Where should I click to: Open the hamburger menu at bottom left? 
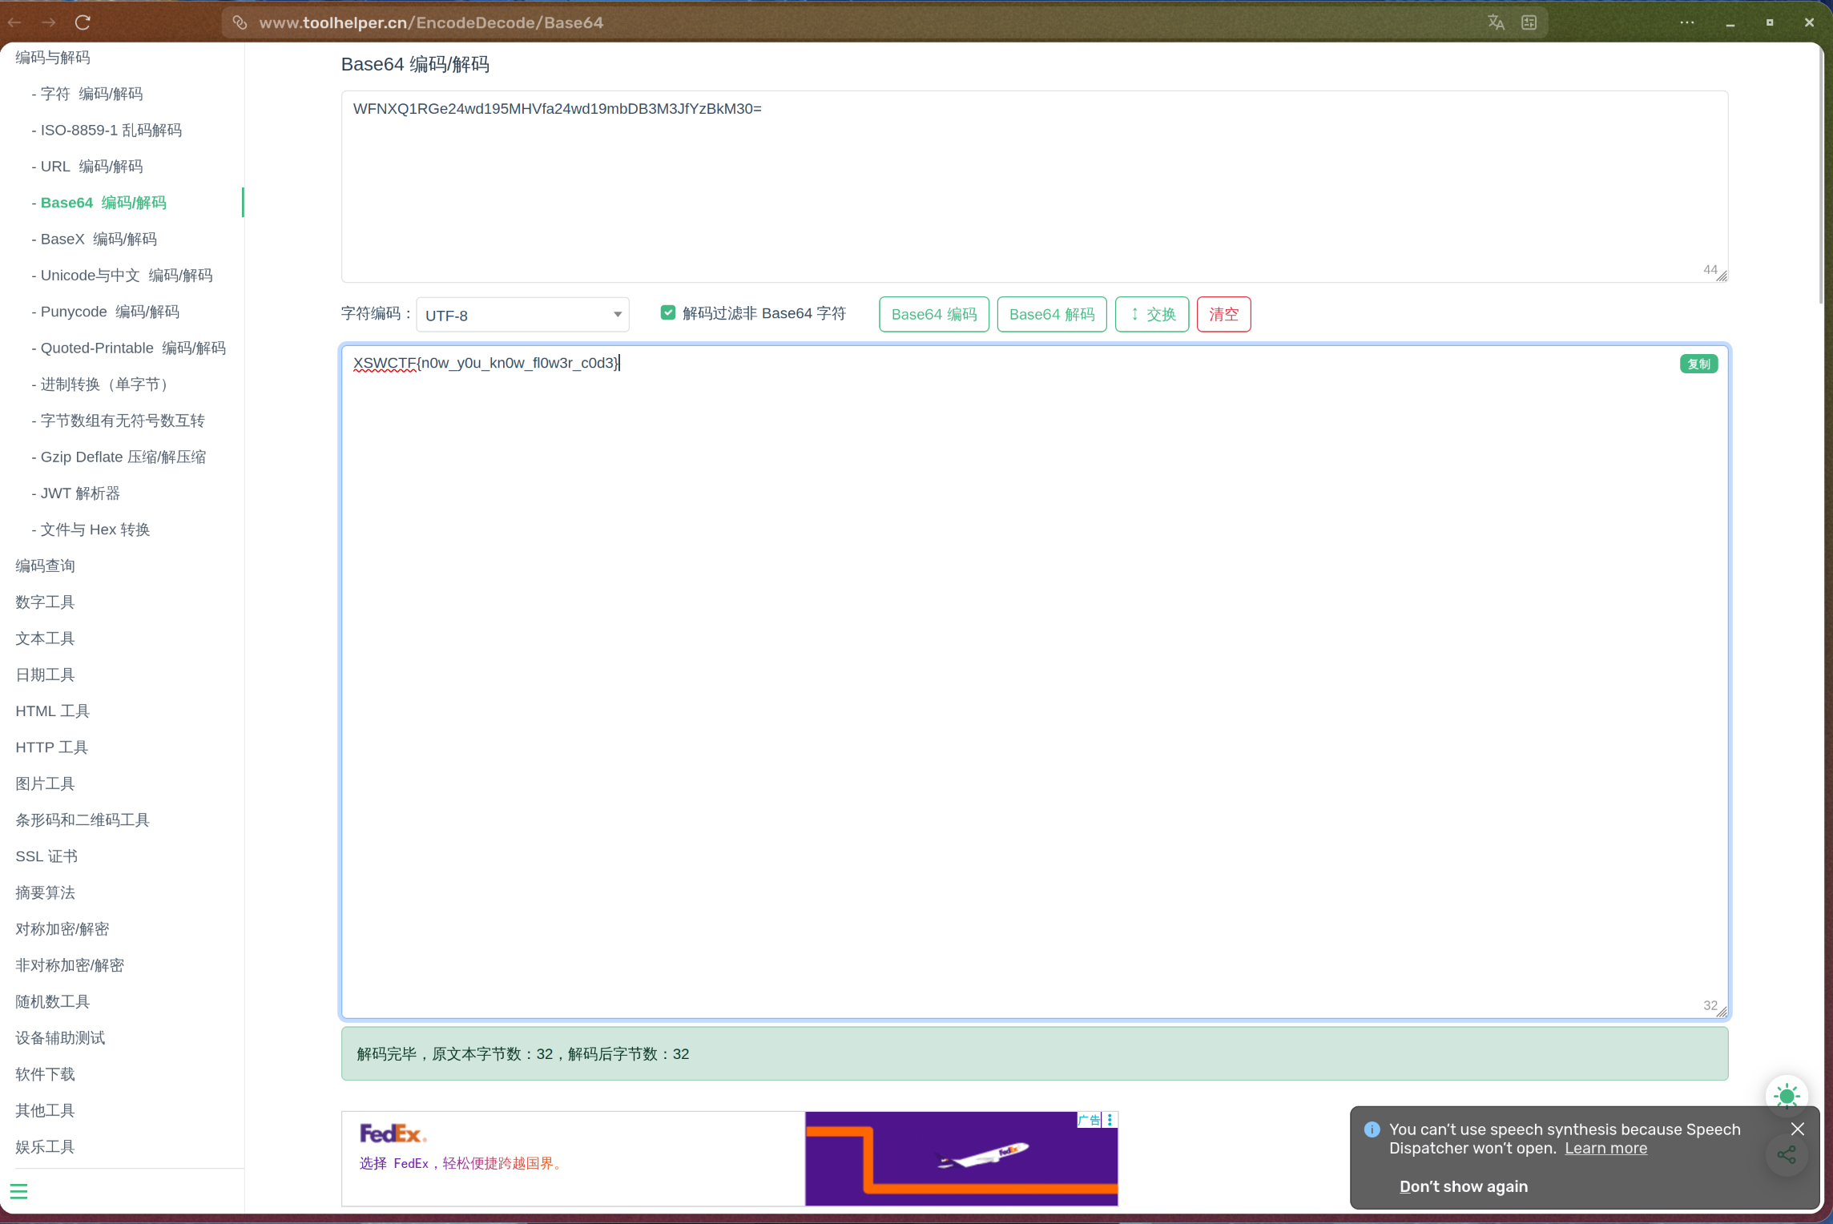(x=19, y=1191)
